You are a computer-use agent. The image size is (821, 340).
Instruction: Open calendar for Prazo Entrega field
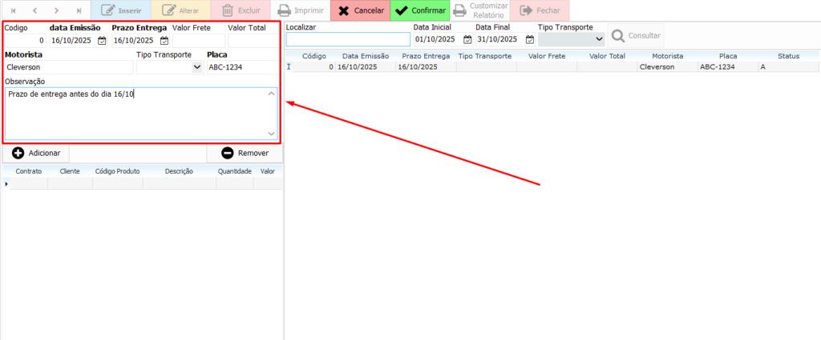[164, 40]
